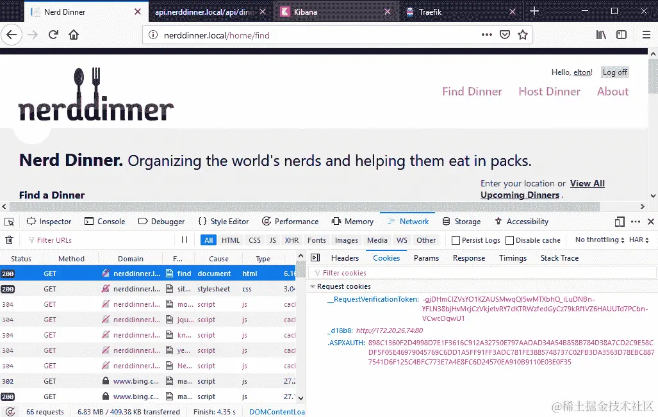This screenshot has height=417, width=658.
Task: Open devtools customize three-dot menu
Action: coord(636,222)
